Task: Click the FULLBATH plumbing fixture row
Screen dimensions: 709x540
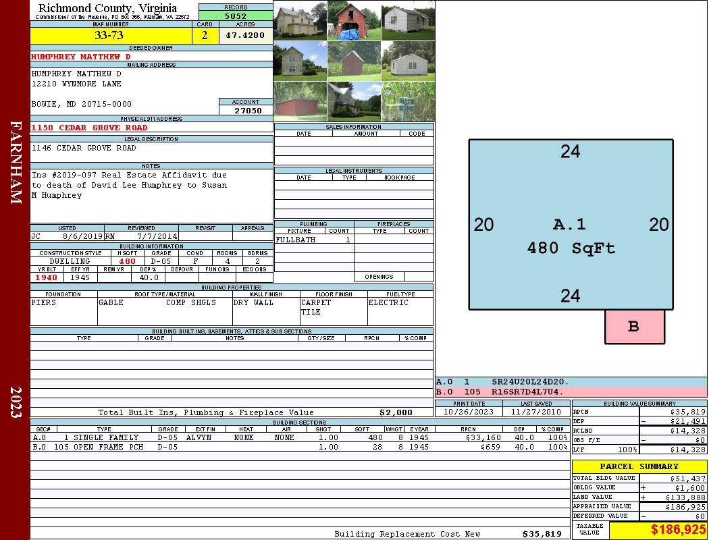Action: point(314,240)
